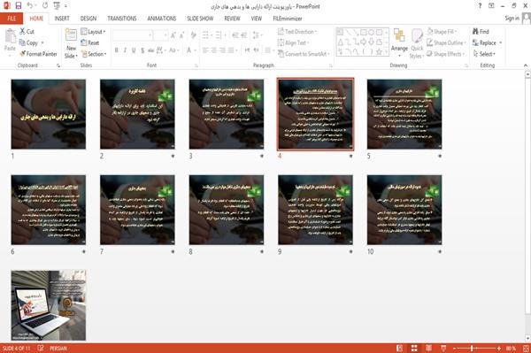Select slide 11 laptop thumbnail

click(49, 305)
